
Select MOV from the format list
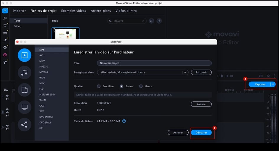(42, 61)
